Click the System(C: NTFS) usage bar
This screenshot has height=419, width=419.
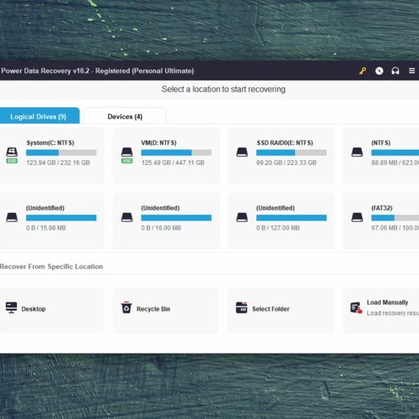click(61, 153)
